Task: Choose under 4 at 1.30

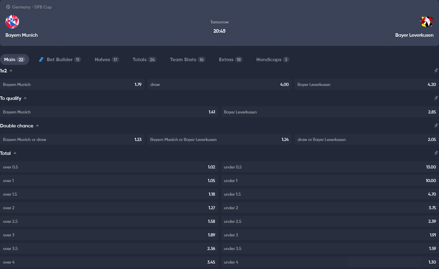Action: click(330, 262)
